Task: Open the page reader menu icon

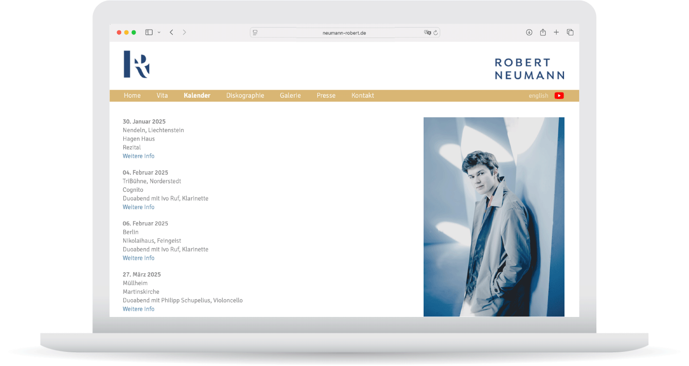Action: [255, 33]
